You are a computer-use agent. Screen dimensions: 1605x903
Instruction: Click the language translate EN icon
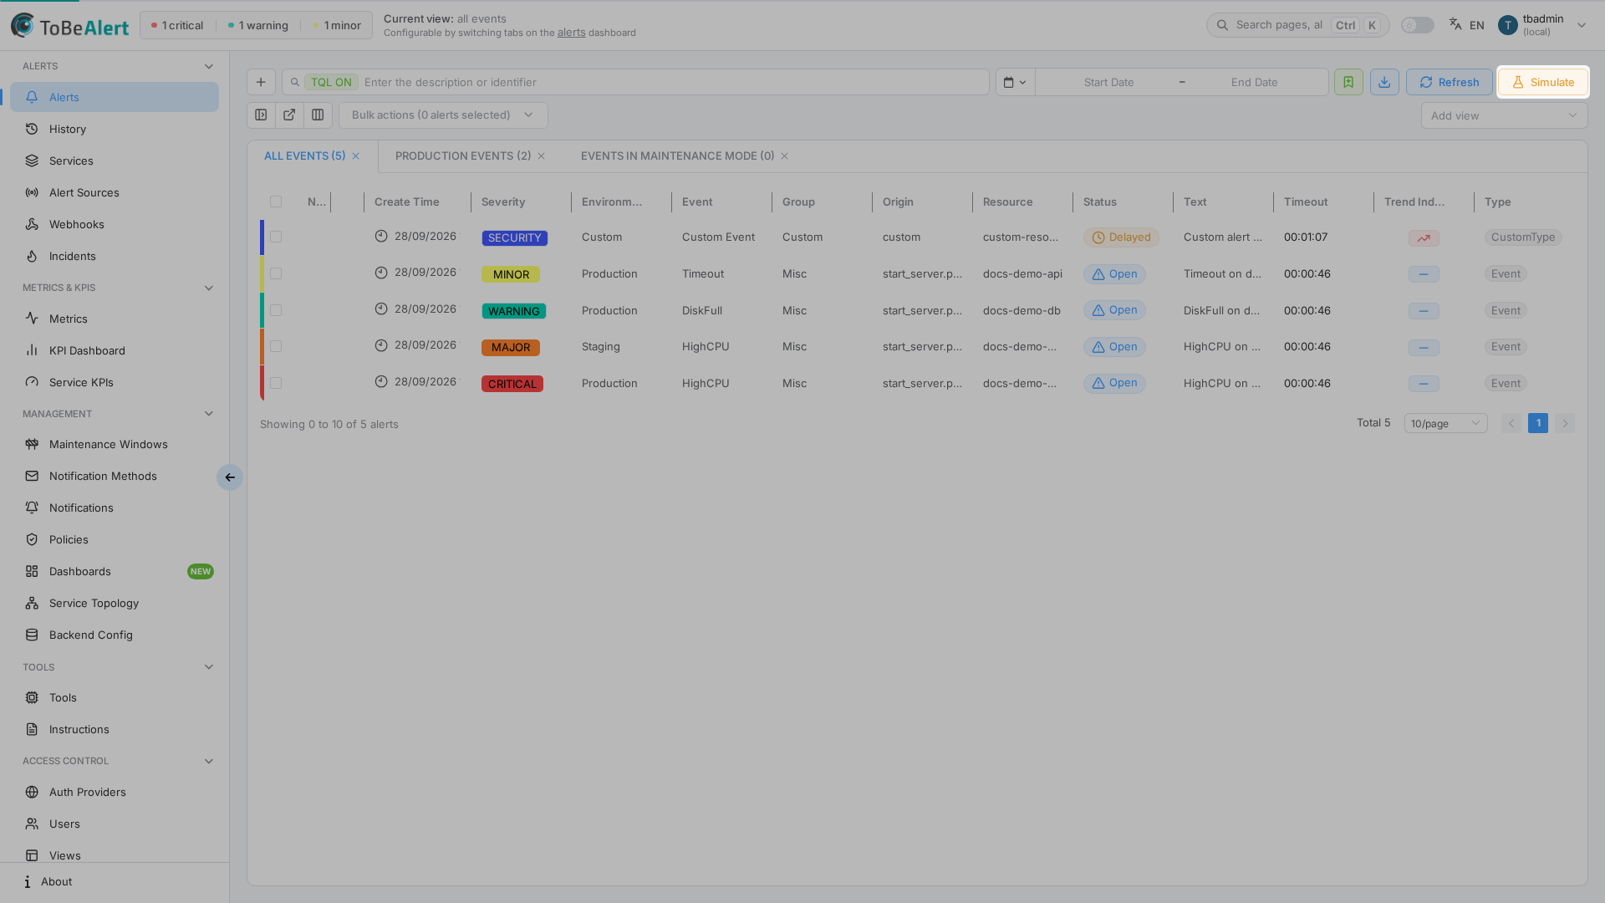click(1467, 25)
